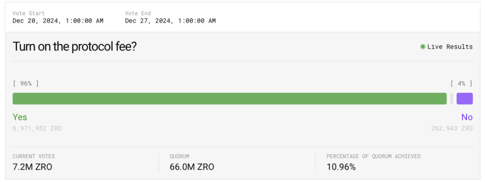Choose the purple No option label
The width and height of the screenshot is (485, 182).
(467, 117)
